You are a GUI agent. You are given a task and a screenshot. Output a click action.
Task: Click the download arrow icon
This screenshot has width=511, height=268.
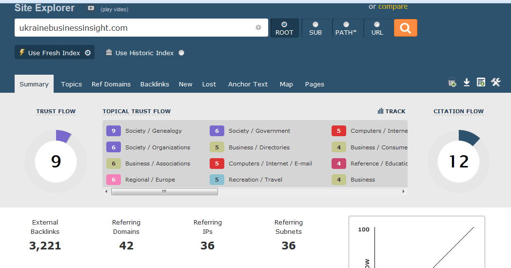[467, 82]
